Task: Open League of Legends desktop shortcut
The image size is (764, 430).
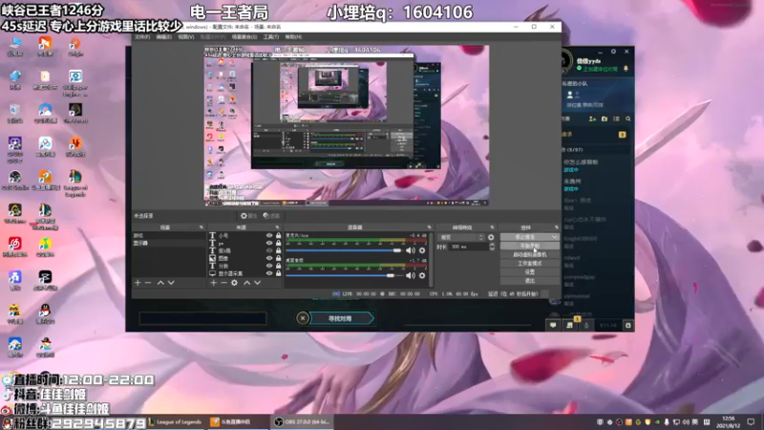Action: 75,183
